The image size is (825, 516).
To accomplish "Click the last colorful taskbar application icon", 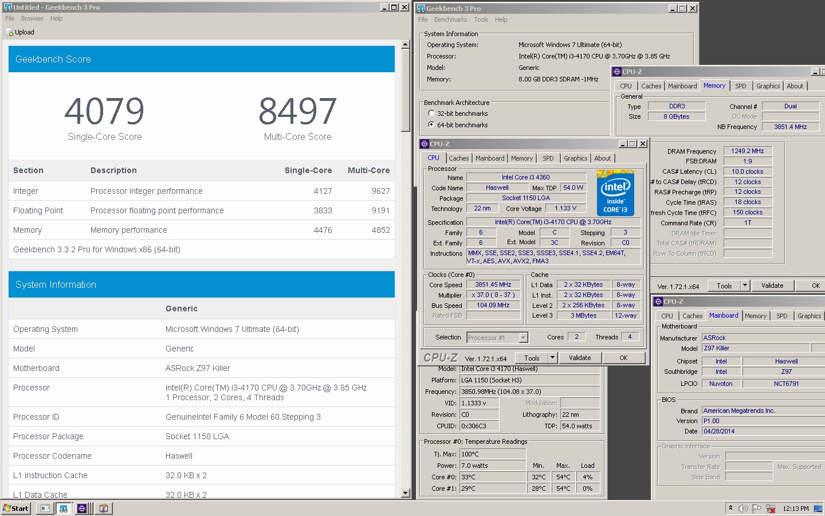I will 104,508.
